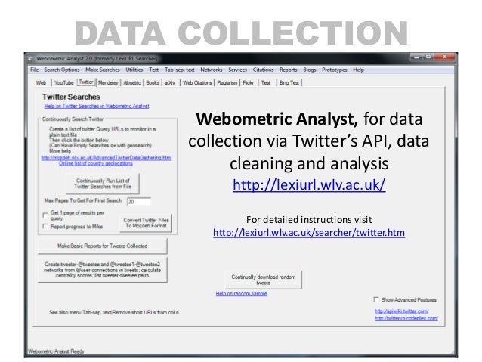Image resolution: width=482 pixels, height=362 pixels.
Task: Switch to the Web tab
Action: [42, 82]
